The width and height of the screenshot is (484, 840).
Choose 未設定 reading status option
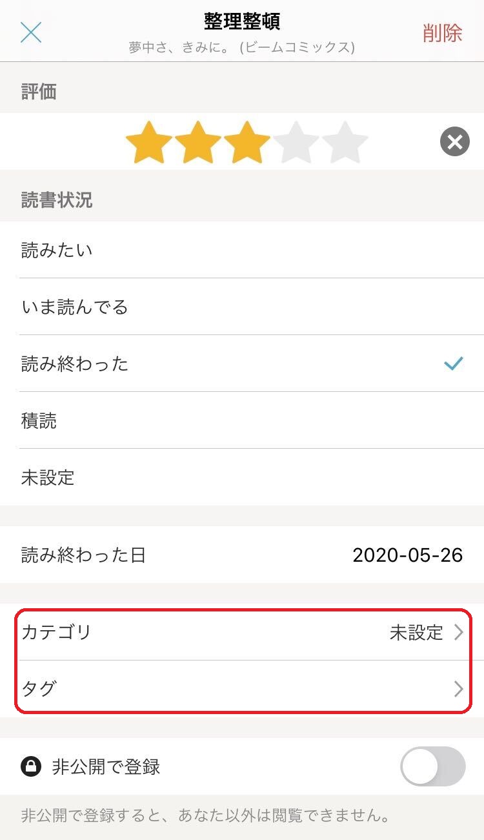[x=242, y=477]
